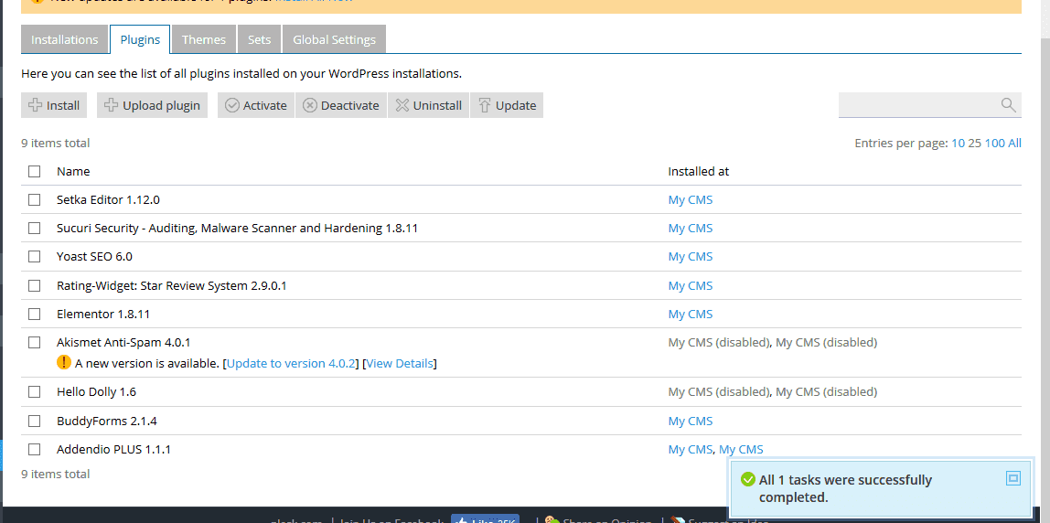The image size is (1050, 523).
Task: Click the Setka Editor 1.12.0 name
Action: pos(109,199)
